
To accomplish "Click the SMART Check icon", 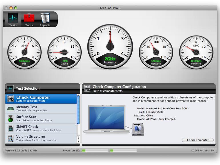I will [11, 128].
